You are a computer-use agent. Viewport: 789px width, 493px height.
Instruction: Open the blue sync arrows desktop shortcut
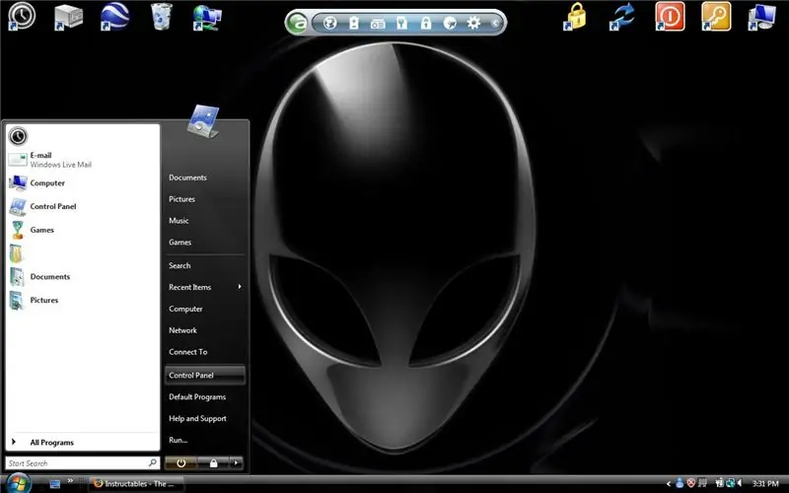click(622, 17)
